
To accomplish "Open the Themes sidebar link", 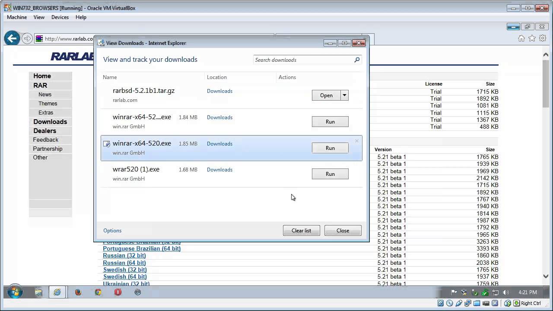I will (48, 104).
